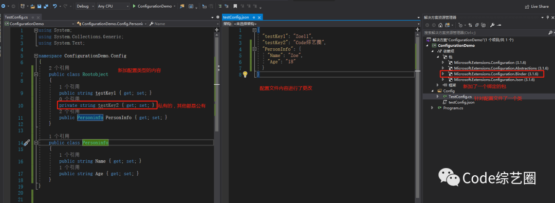Switch to the testConfig.json tab

tap(236, 17)
